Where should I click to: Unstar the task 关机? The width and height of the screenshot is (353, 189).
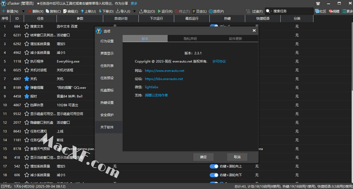click(27, 79)
